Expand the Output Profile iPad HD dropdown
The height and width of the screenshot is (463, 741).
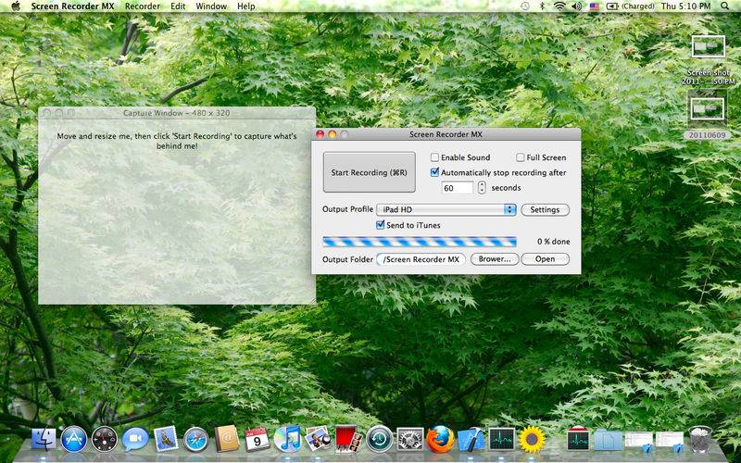(446, 209)
